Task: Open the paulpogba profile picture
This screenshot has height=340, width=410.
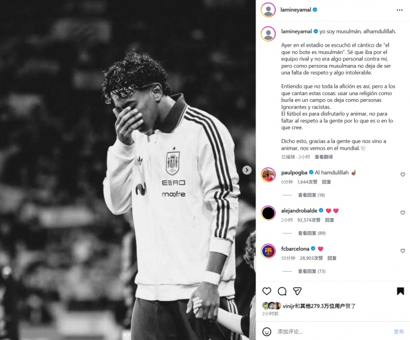Action: click(x=268, y=175)
